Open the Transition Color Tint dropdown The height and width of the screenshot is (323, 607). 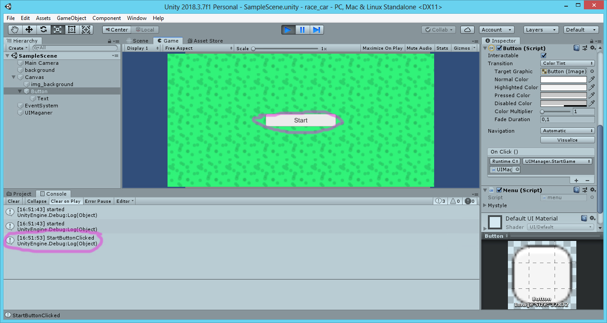click(568, 63)
